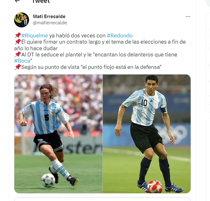This screenshot has width=210, height=201.
Task: Click the Tweet page header title
Action: tap(41, 1)
